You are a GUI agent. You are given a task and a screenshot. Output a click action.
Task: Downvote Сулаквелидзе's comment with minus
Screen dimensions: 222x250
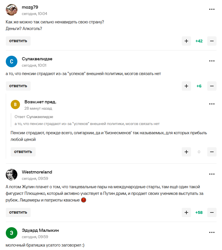pyautogui.click(x=212, y=86)
